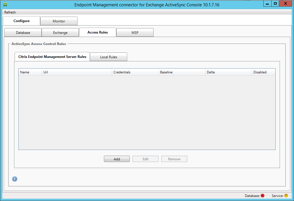Click the Credentials column header
Image resolution: width=294 pixels, height=201 pixels.
tap(135, 72)
